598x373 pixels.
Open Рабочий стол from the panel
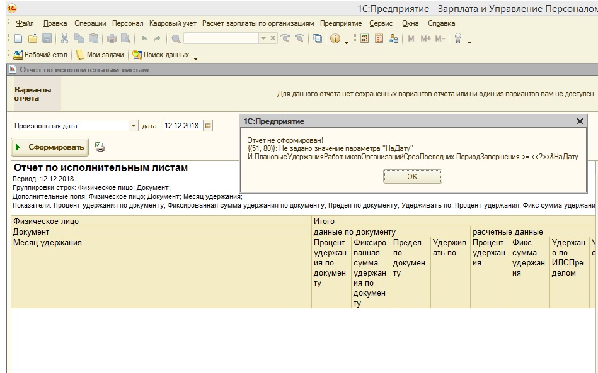(x=40, y=55)
